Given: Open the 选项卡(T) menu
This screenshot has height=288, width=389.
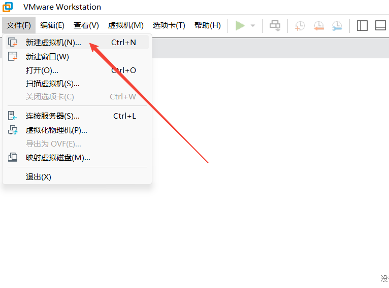Looking at the screenshot, I should coord(169,25).
